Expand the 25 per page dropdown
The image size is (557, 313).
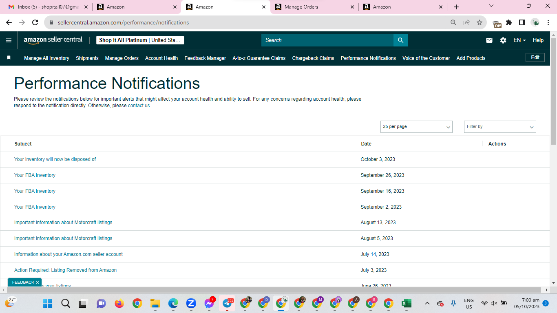tap(416, 127)
